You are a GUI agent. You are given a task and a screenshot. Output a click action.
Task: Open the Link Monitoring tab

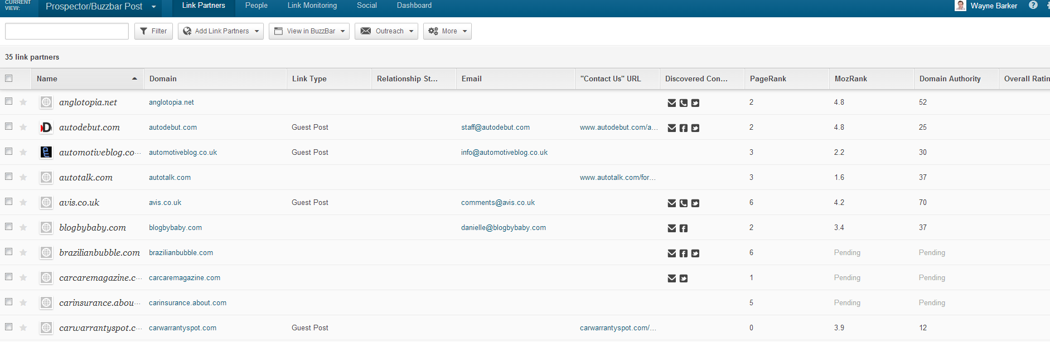pyautogui.click(x=312, y=6)
